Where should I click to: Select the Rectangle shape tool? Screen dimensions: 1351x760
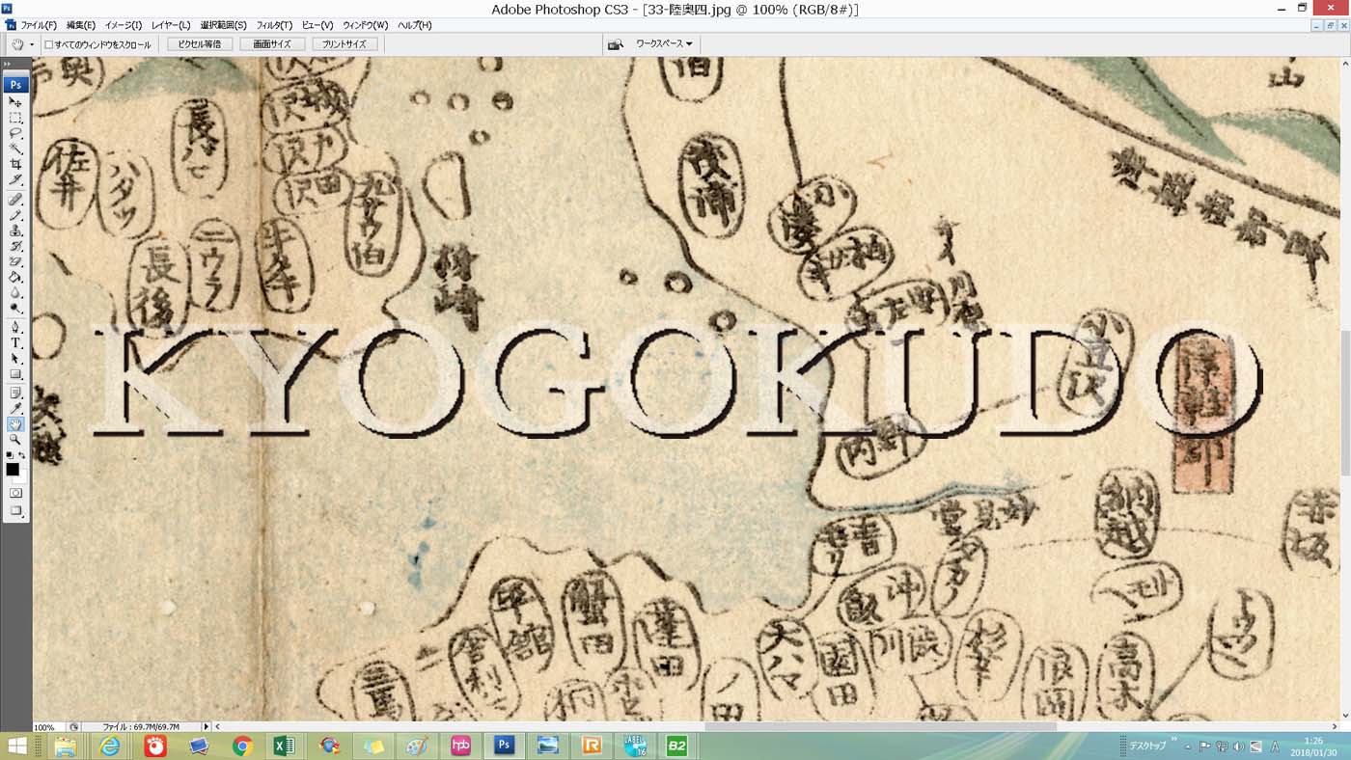[15, 374]
